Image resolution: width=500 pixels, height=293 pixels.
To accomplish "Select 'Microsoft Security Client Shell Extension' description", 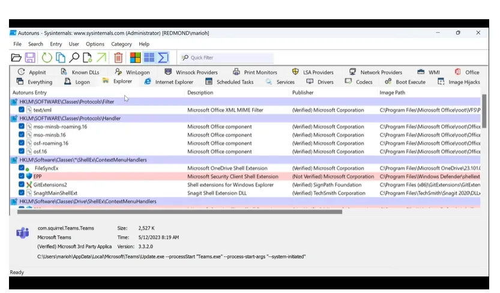I will coord(233,177).
